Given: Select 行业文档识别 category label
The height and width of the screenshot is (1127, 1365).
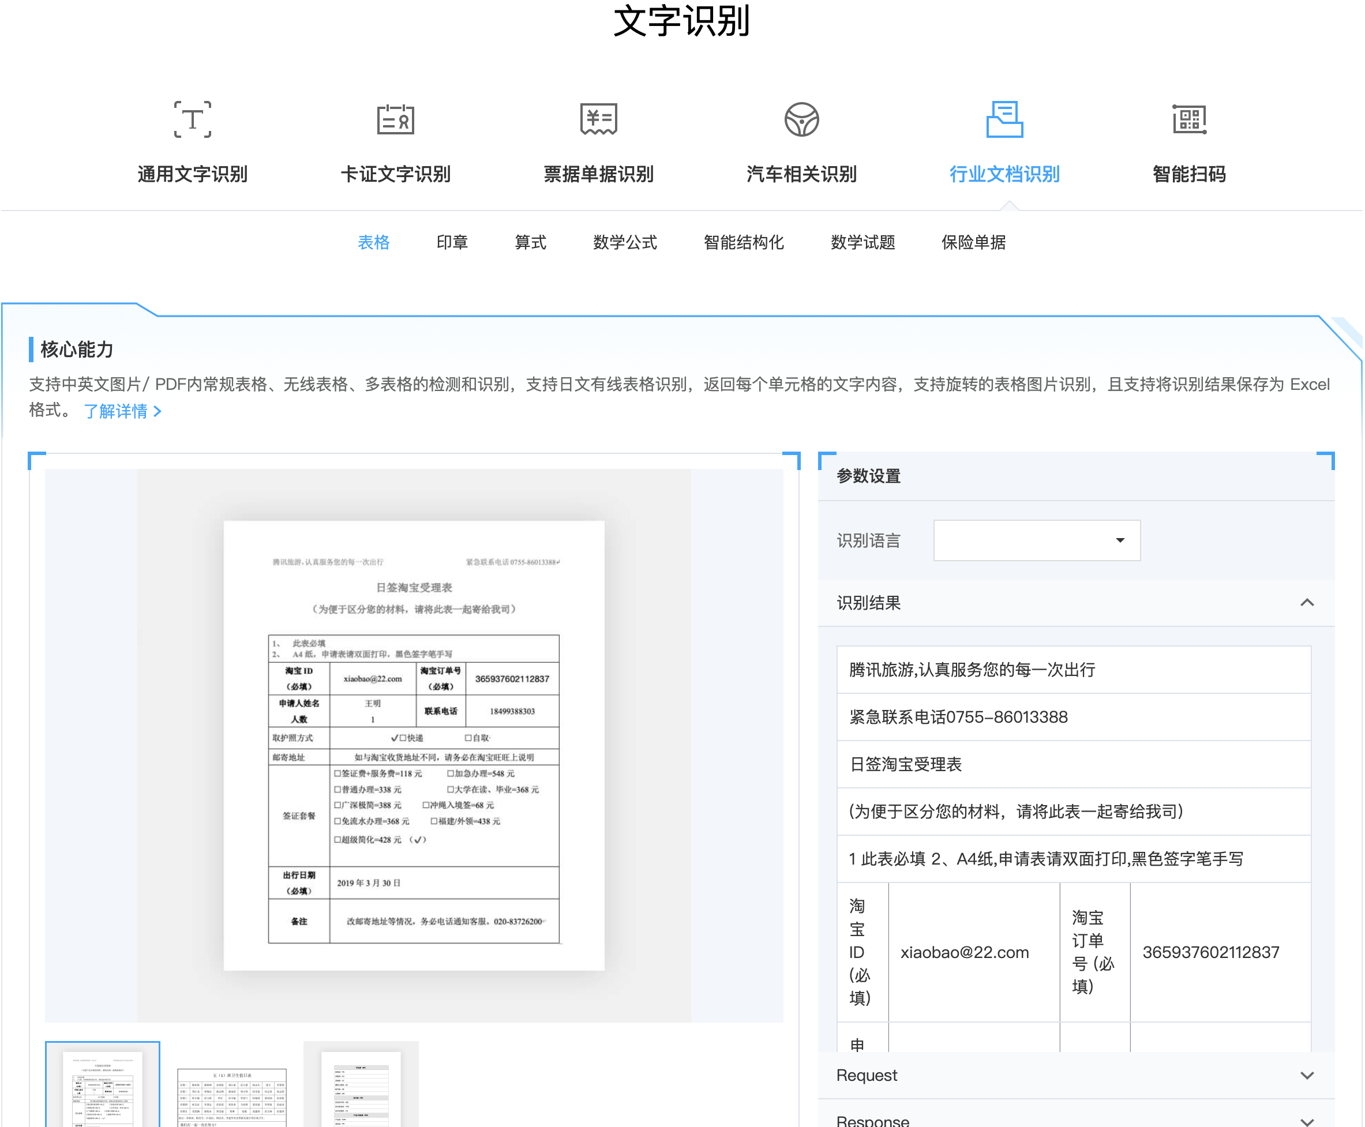Looking at the screenshot, I should tap(1004, 174).
